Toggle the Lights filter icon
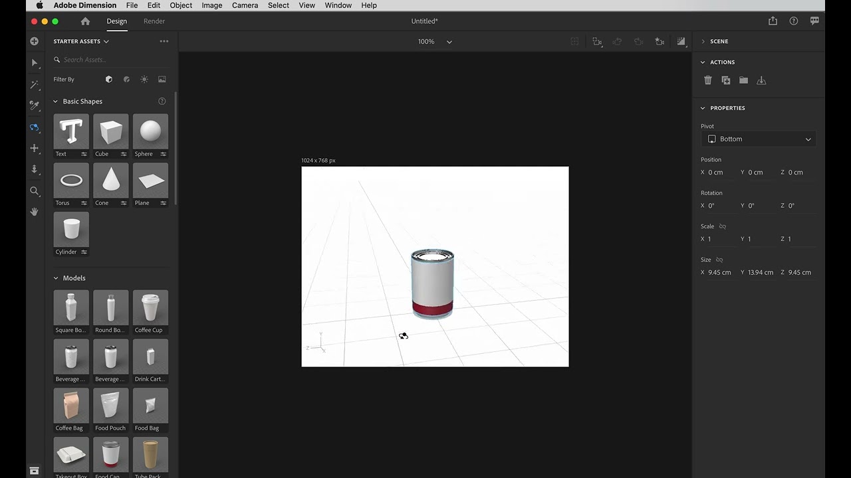The height and width of the screenshot is (478, 851). click(x=144, y=79)
